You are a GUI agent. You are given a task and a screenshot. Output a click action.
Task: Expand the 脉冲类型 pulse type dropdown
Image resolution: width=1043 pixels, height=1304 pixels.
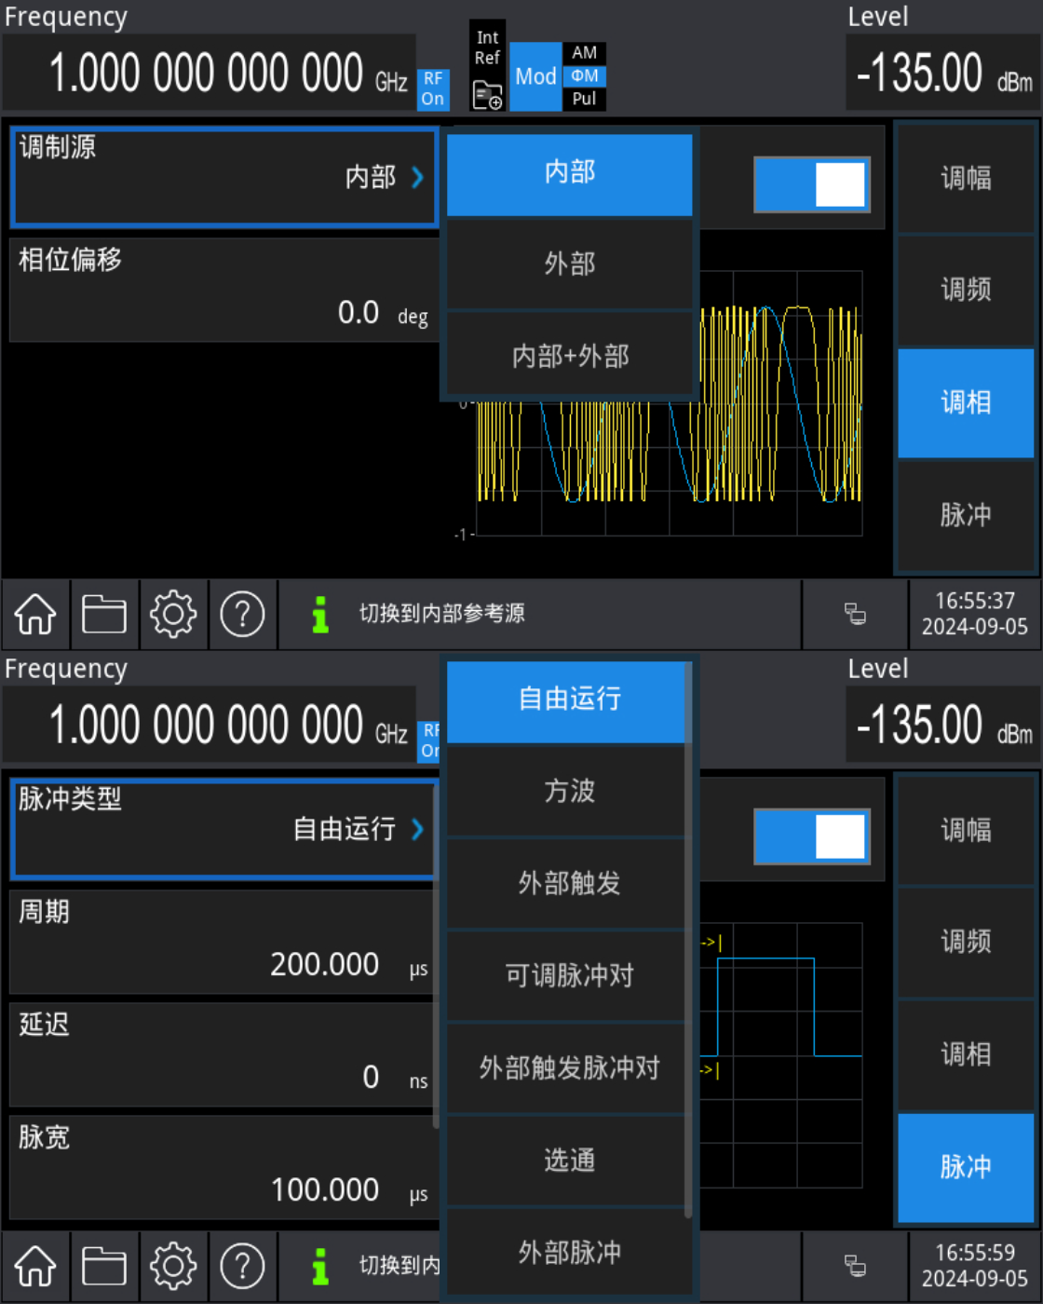pos(223,829)
